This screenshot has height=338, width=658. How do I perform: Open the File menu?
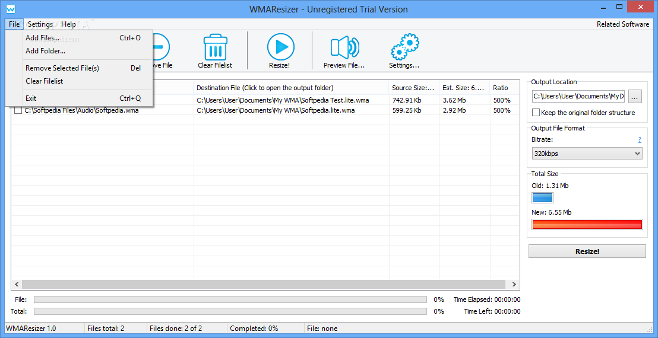(x=14, y=24)
